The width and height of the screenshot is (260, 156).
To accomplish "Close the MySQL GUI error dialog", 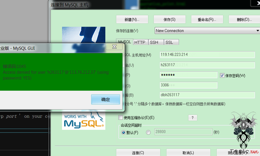I will click(114, 47).
